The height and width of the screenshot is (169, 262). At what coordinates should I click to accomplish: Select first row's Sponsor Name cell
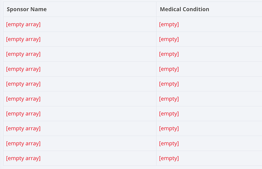24,24
